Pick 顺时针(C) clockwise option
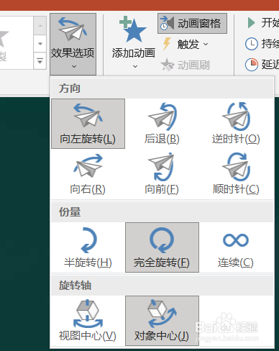Image resolution: width=279 pixels, height=351 pixels. point(236,174)
